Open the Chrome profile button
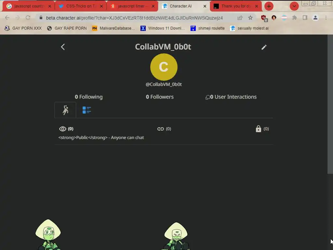Screen dimensions: 333x250 tap(315, 18)
